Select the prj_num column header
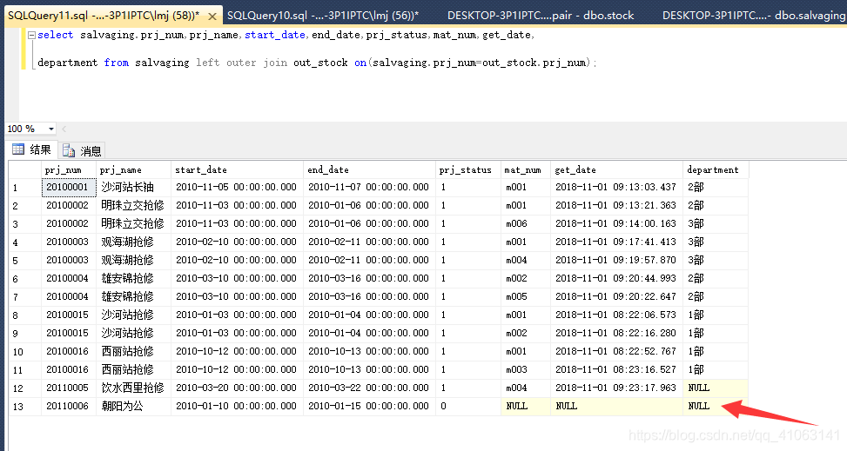Screen dimensions: 847x451 pos(69,169)
